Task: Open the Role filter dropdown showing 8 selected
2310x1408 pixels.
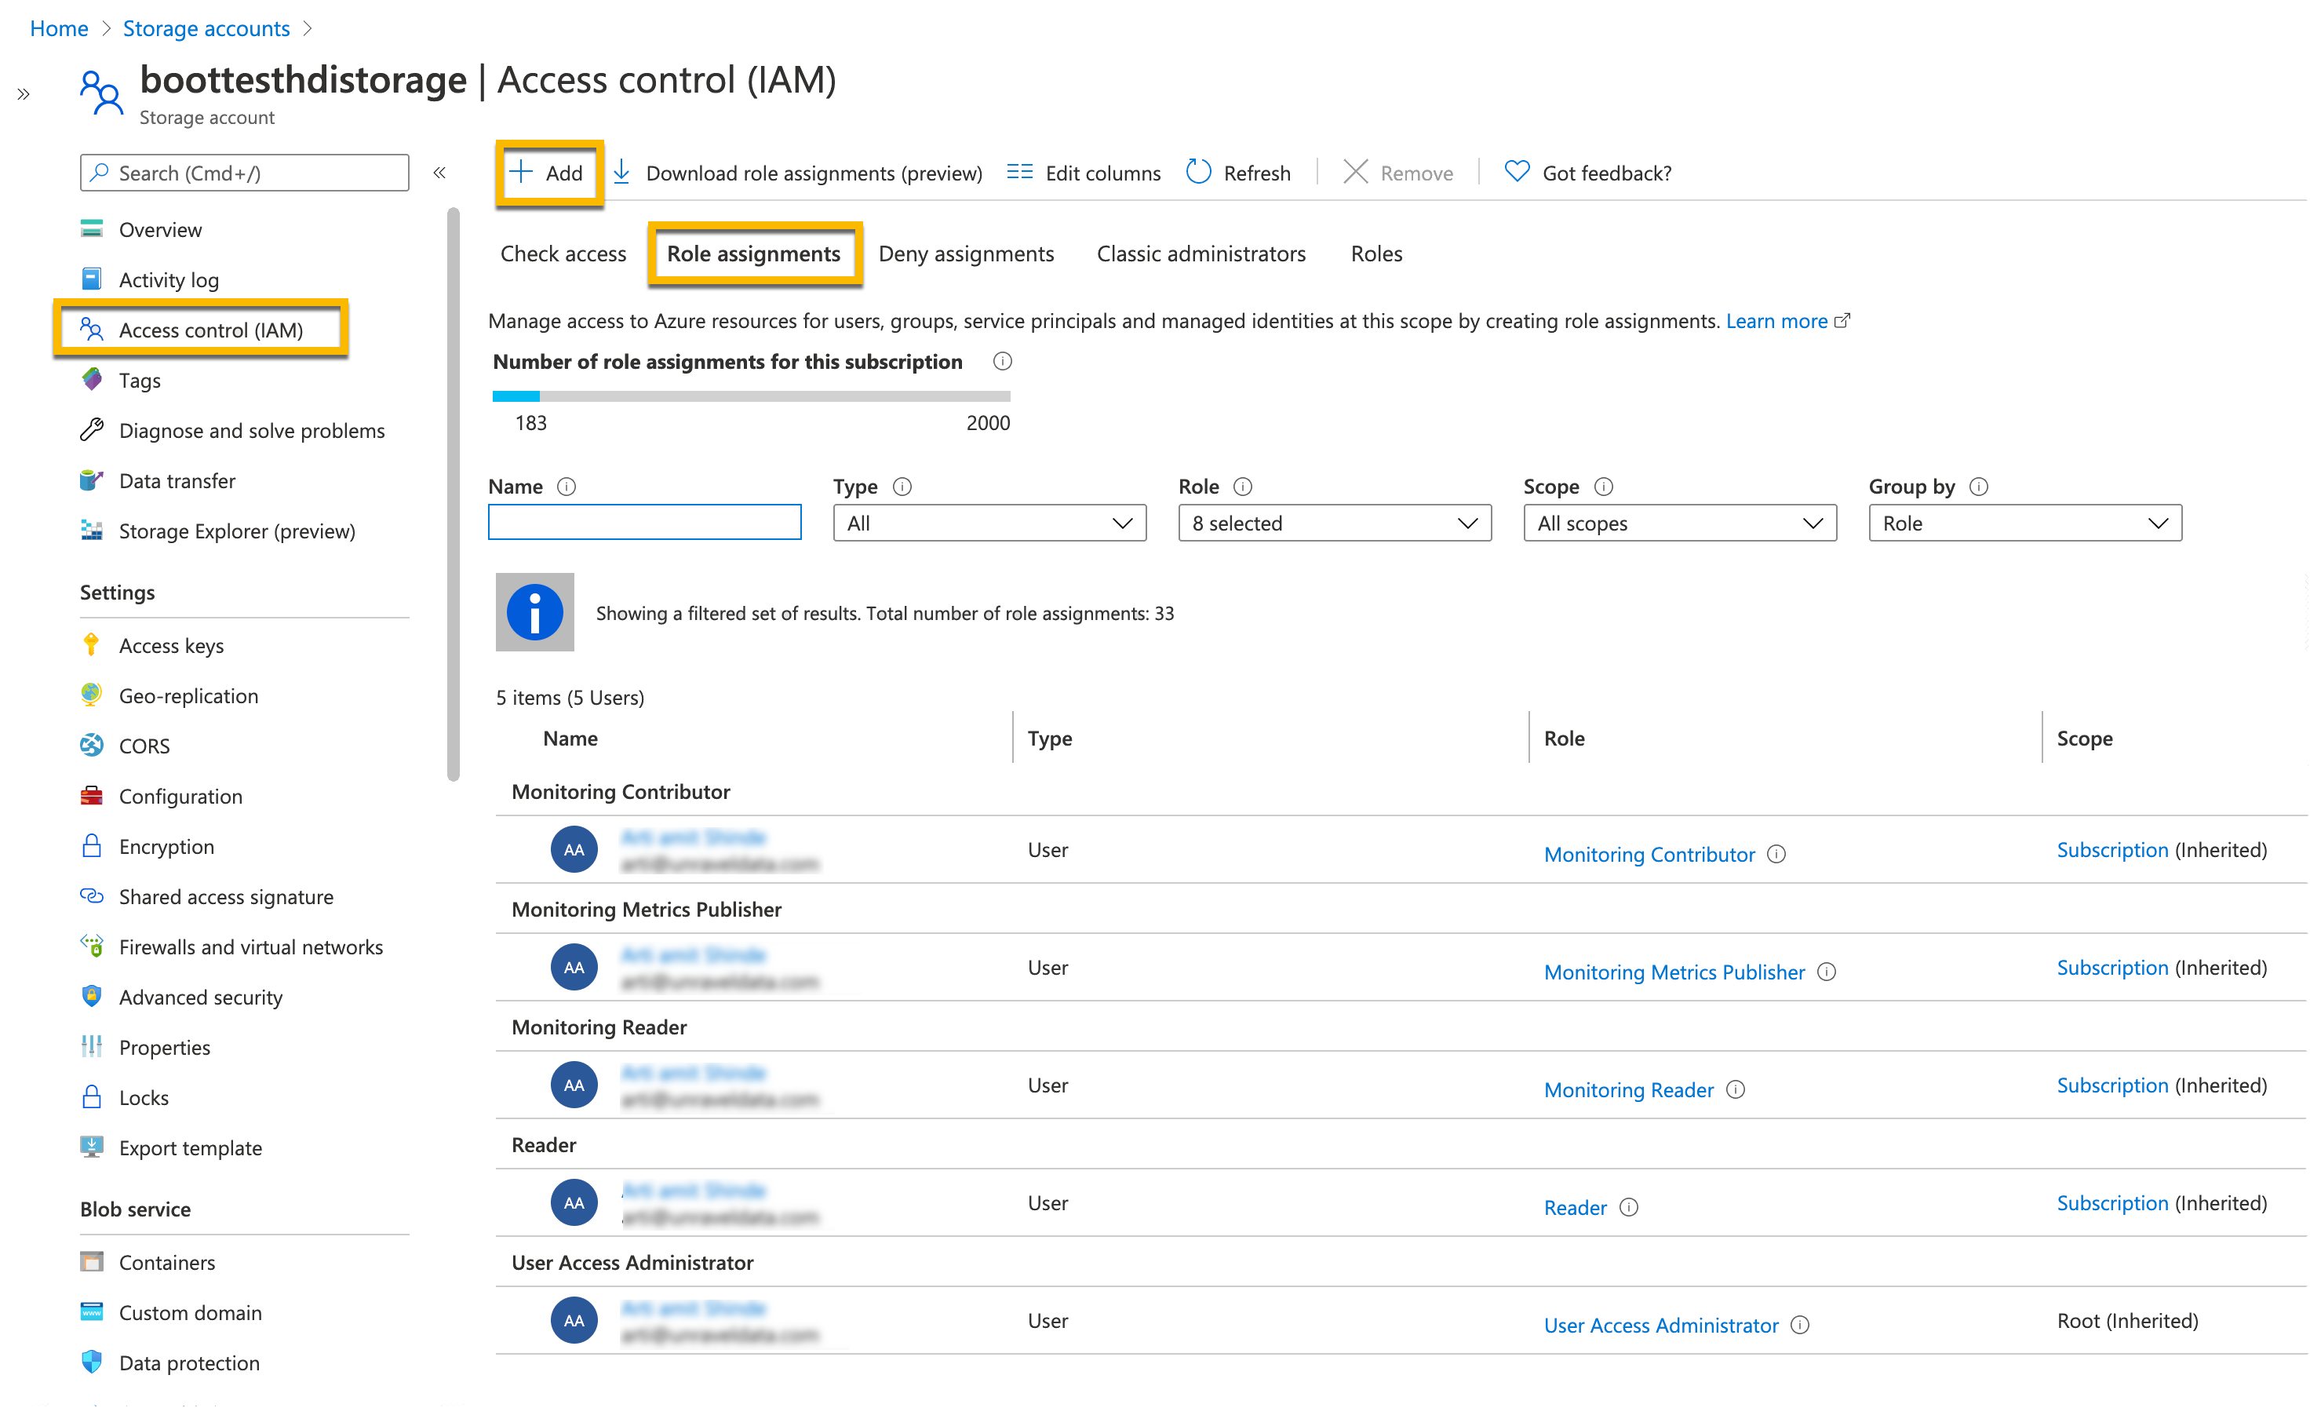Action: click(x=1335, y=523)
